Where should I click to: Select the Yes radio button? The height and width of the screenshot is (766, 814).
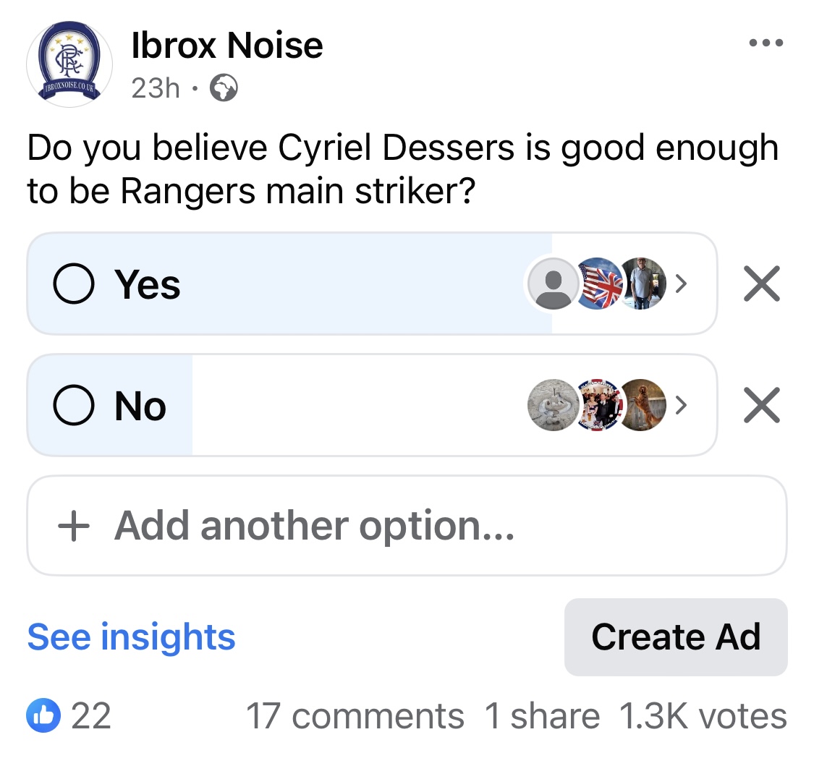coord(74,284)
